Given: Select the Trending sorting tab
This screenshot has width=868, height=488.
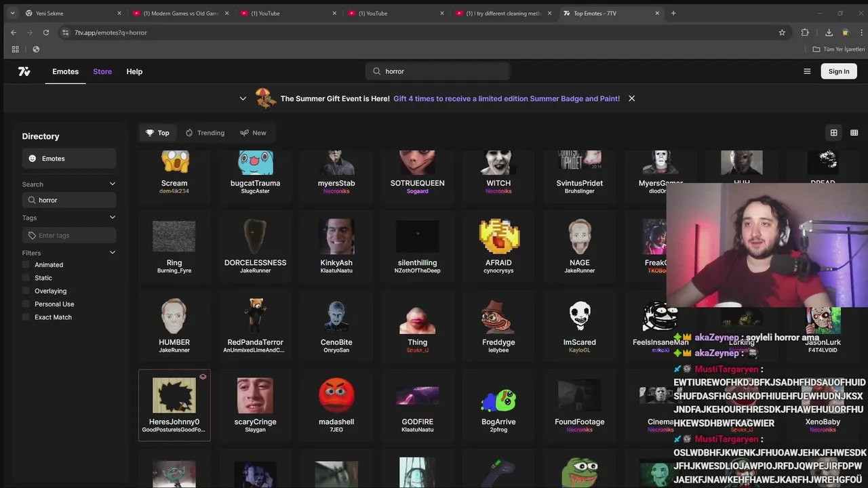Looking at the screenshot, I should tap(205, 133).
